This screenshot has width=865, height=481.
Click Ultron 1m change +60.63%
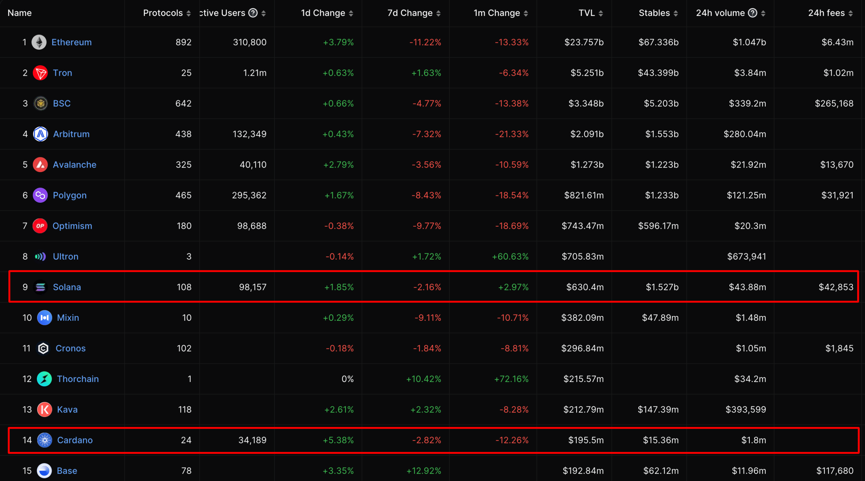click(510, 257)
